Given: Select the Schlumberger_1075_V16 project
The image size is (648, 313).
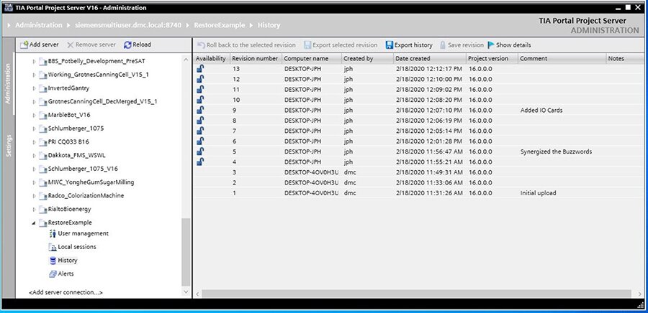Looking at the screenshot, I should click(83, 169).
